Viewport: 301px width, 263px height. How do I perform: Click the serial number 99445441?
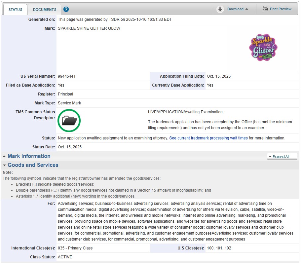coord(67,76)
